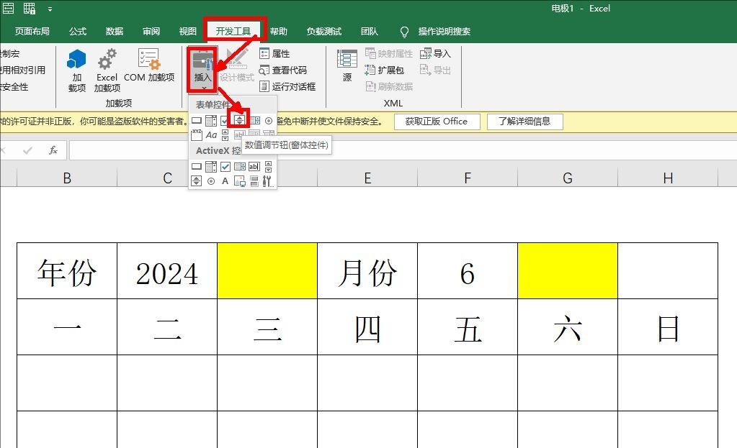Click the formula bar input field
737x448 pixels.
403,150
